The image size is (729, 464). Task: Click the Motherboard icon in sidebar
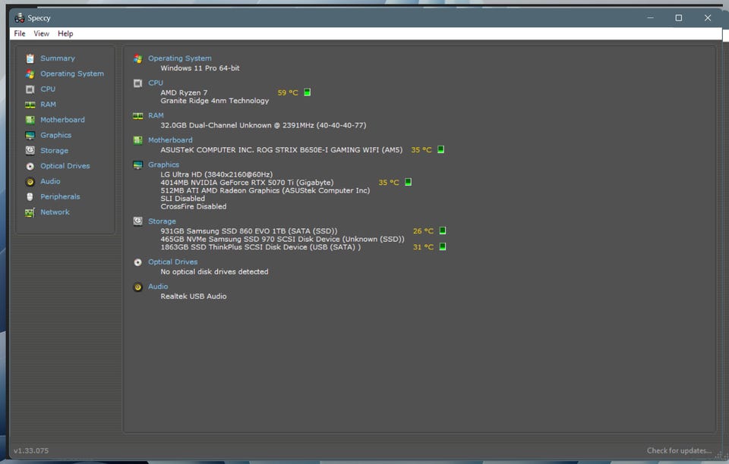point(30,120)
